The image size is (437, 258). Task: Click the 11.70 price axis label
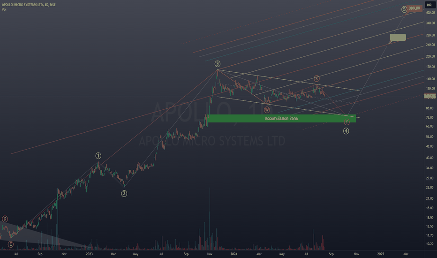(x=429, y=235)
